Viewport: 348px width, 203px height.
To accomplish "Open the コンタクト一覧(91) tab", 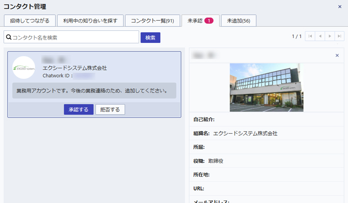I will pos(153,20).
